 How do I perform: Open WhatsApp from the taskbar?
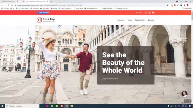pyautogui.click(x=52, y=106)
